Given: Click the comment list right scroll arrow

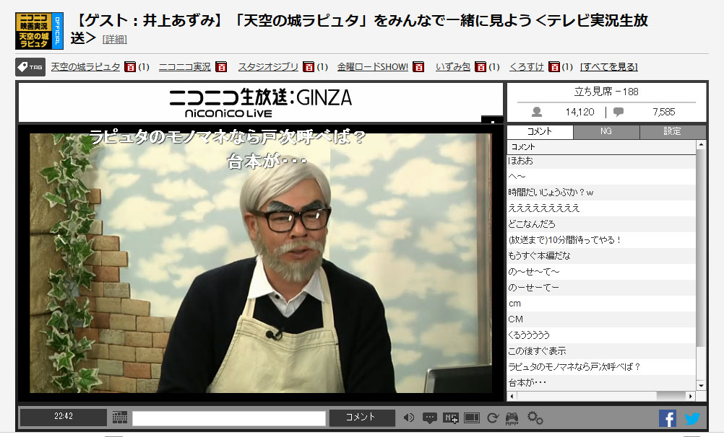Looking at the screenshot, I should (x=690, y=396).
